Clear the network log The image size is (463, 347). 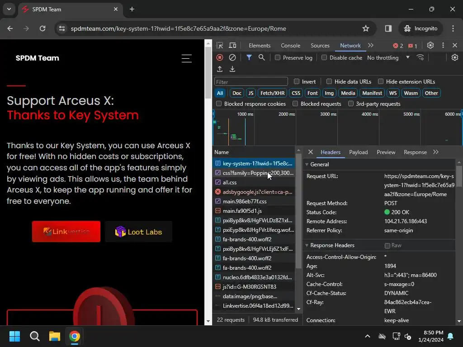pyautogui.click(x=232, y=57)
